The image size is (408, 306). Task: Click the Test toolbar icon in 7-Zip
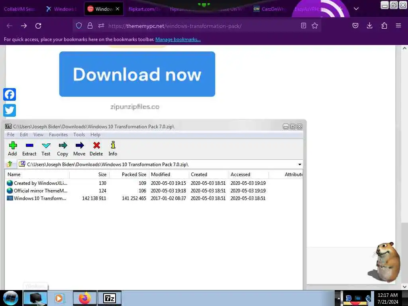(46, 149)
